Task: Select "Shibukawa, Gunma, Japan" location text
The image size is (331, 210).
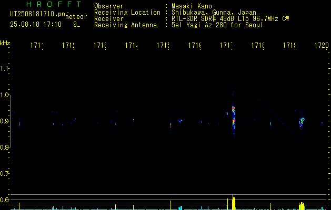Action: pyautogui.click(x=214, y=13)
